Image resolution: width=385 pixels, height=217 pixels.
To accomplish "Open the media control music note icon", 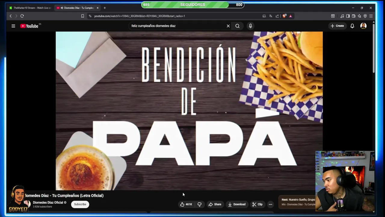I will 342,16.
